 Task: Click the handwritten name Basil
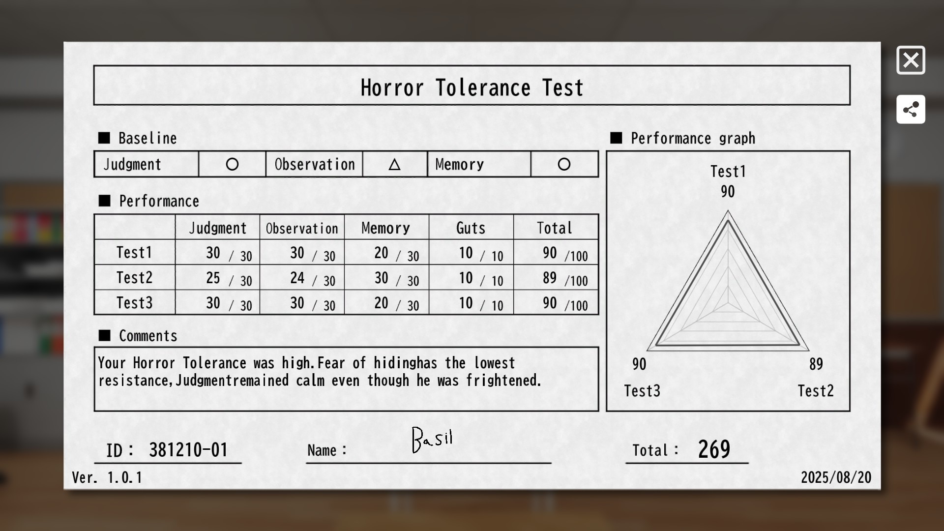pyautogui.click(x=432, y=439)
